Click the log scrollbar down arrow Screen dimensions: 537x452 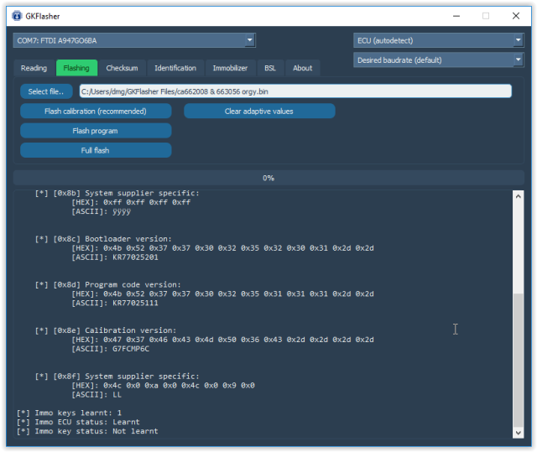pos(519,433)
